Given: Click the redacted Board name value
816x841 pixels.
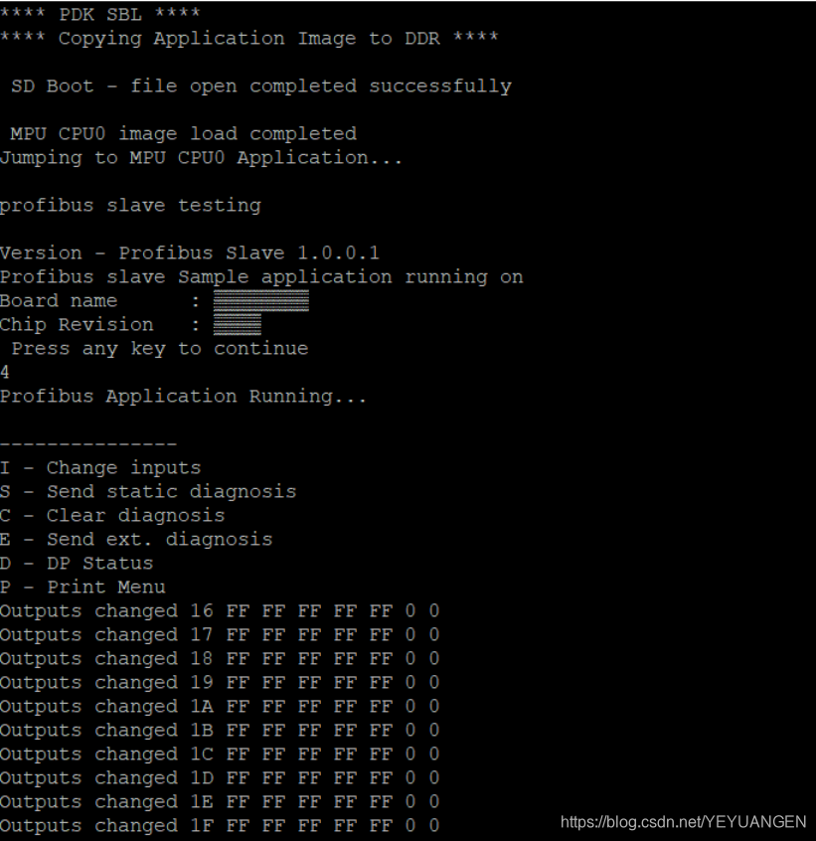Looking at the screenshot, I should pyautogui.click(x=260, y=300).
